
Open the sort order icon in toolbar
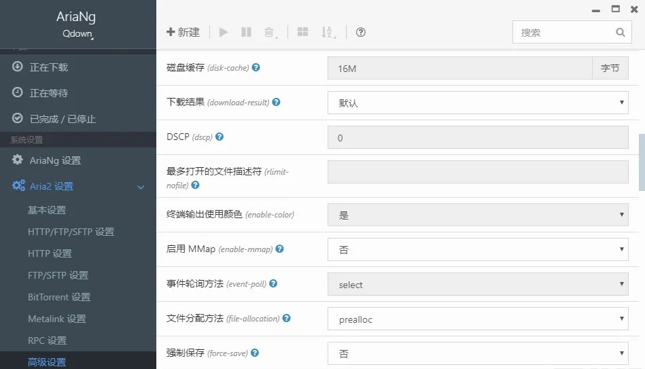pyautogui.click(x=328, y=32)
